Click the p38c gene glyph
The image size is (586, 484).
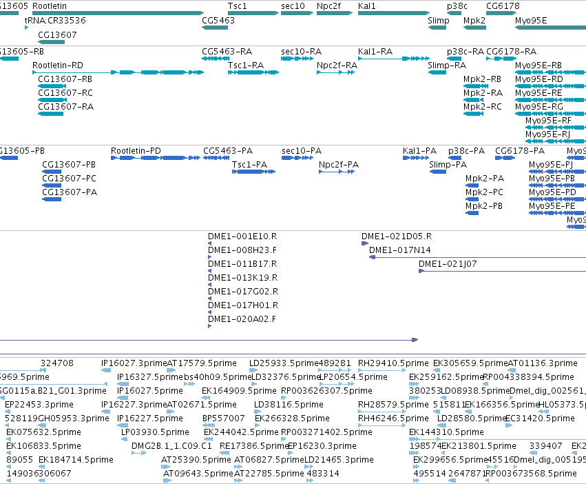tap(454, 13)
